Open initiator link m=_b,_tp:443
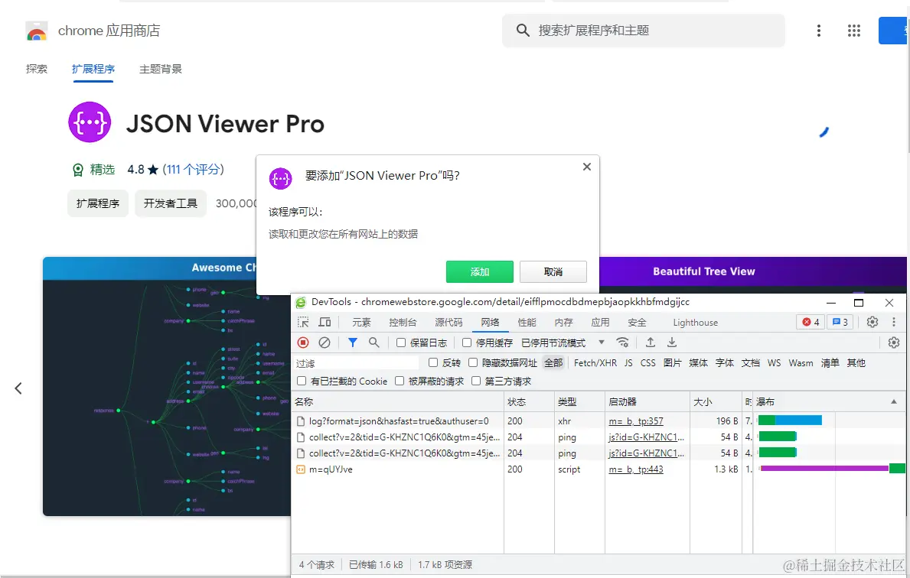This screenshot has width=910, height=578. (x=636, y=469)
